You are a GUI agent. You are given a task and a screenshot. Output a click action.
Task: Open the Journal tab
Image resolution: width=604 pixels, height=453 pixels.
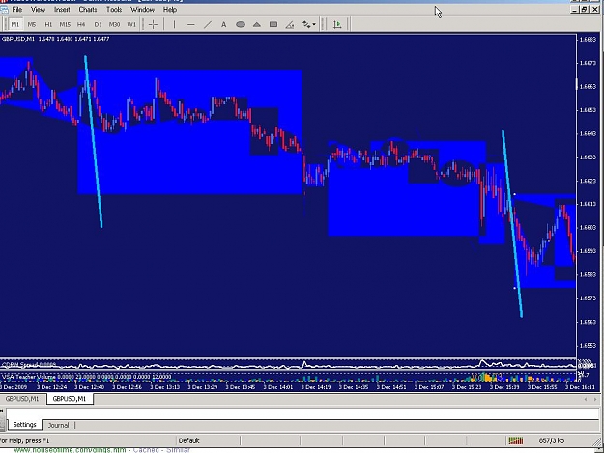click(x=58, y=425)
